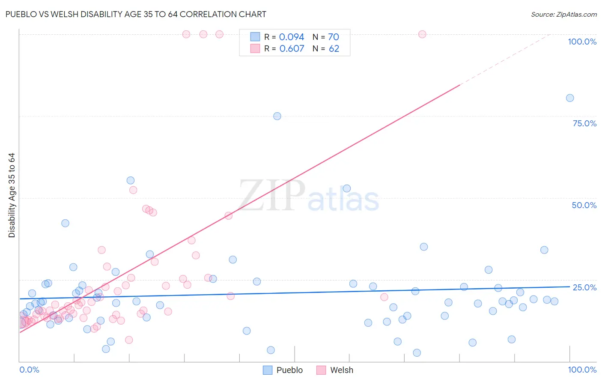This screenshot has width=602, height=382.
Task: Click the blue Pueblo legend swatch at bottom
Action: [x=268, y=370]
